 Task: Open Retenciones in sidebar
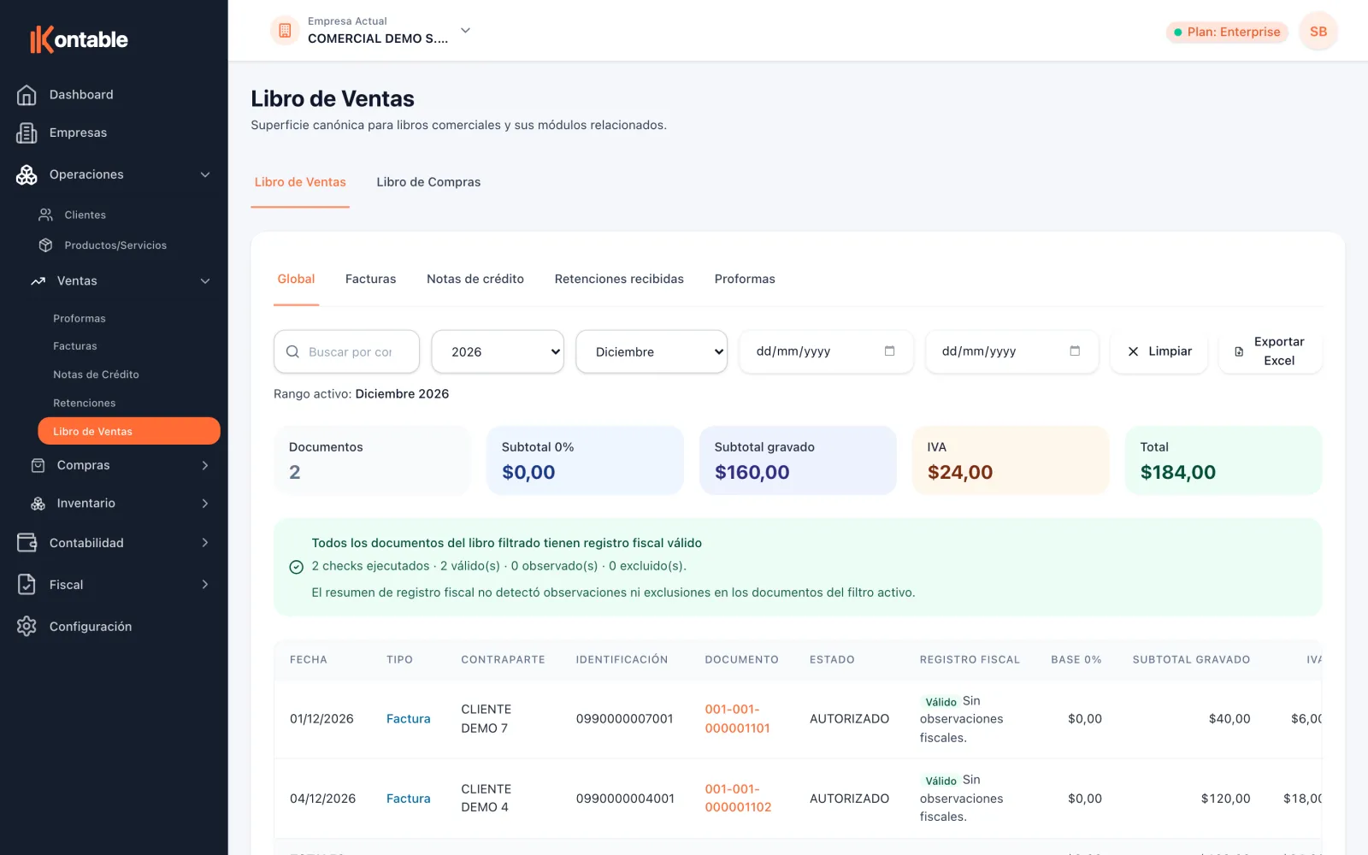[84, 403]
